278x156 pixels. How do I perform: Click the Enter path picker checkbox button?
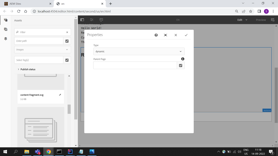click(x=67, y=41)
